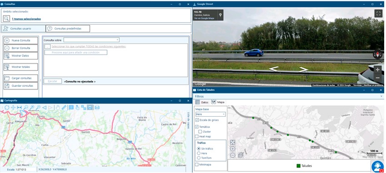Screen dimensions: 386x173
Task: Click the print map icon
Action: tap(97, 108)
